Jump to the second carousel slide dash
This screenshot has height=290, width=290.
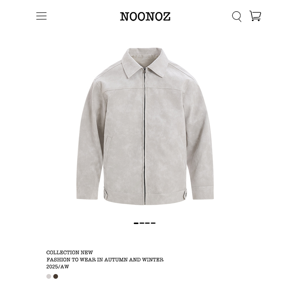[142, 223]
